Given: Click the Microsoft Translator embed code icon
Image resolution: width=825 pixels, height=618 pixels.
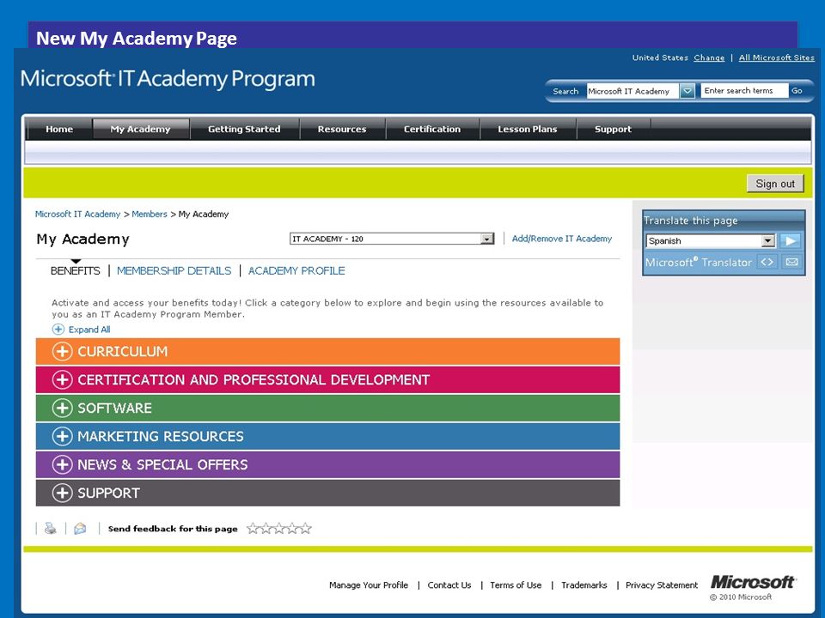Looking at the screenshot, I should 767,262.
